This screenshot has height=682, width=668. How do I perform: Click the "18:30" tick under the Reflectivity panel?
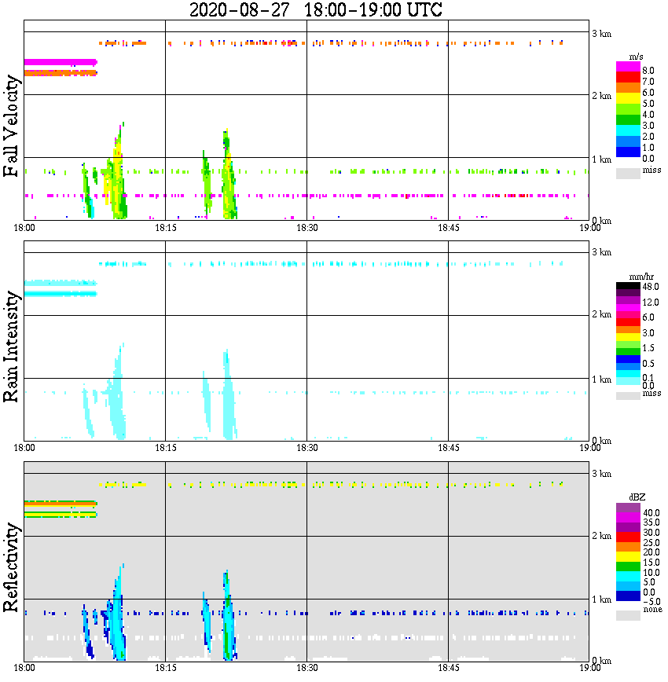(307, 669)
